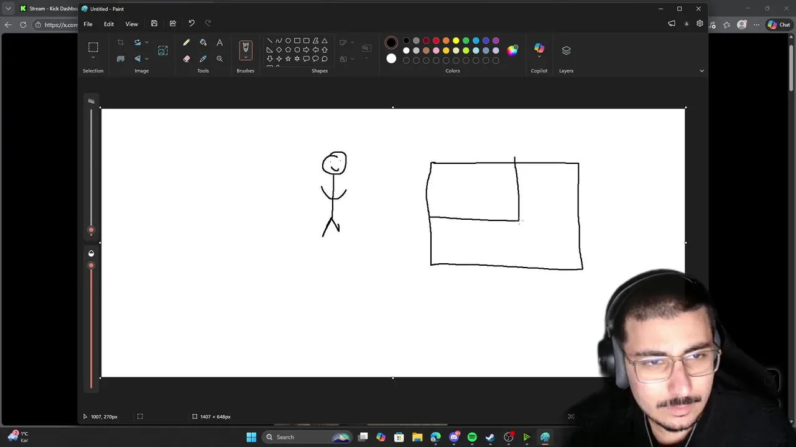Select the active Brush tool

tap(246, 47)
